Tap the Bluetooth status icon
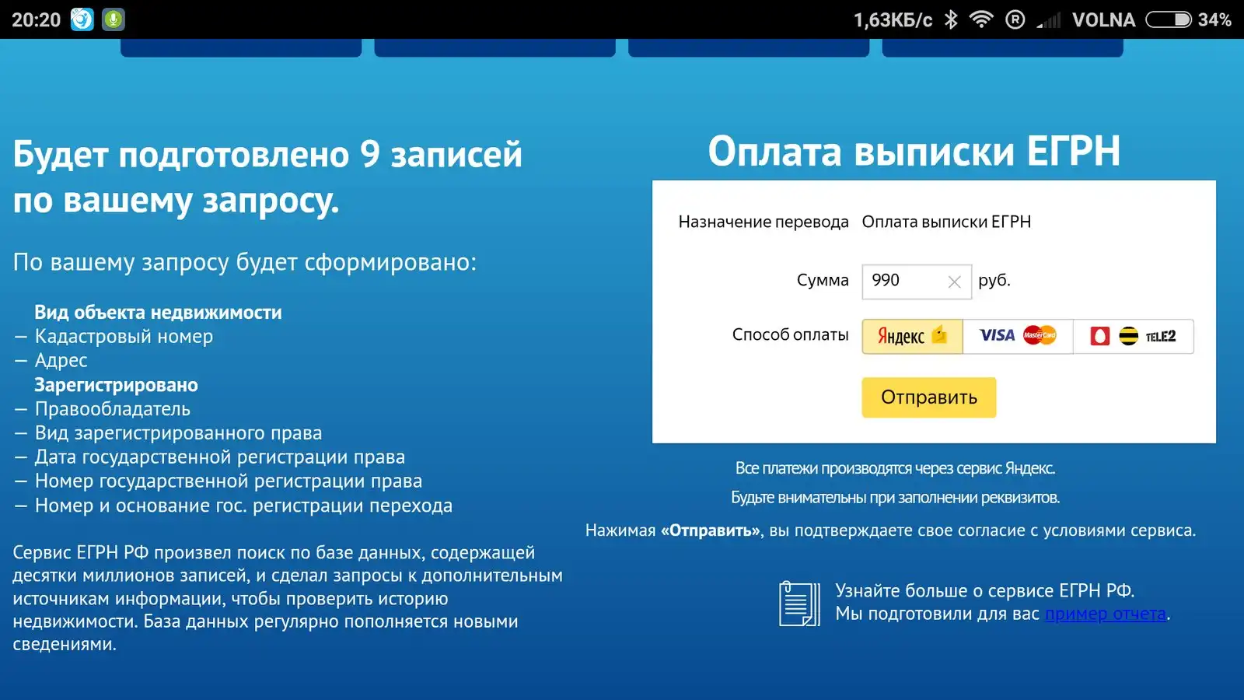The height and width of the screenshot is (700, 1244). (950, 19)
